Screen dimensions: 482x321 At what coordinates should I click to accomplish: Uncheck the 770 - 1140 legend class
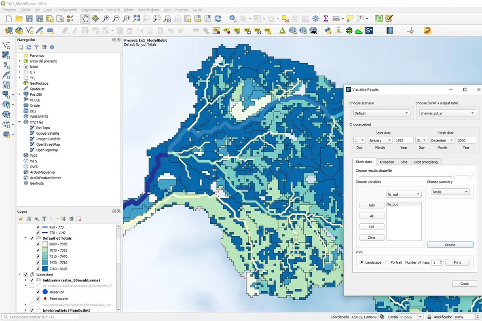[x=38, y=232]
